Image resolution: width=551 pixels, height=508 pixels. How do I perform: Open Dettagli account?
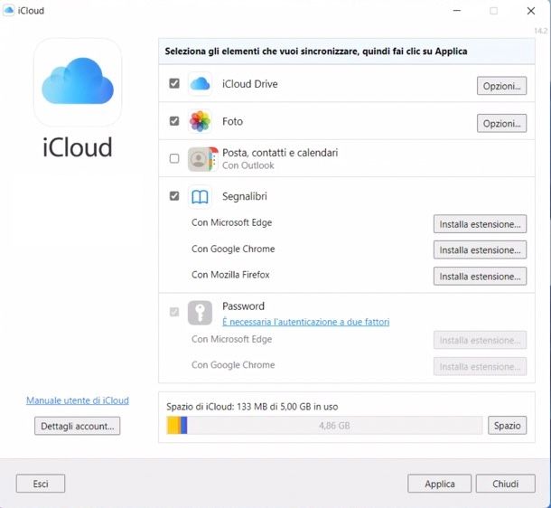click(78, 426)
